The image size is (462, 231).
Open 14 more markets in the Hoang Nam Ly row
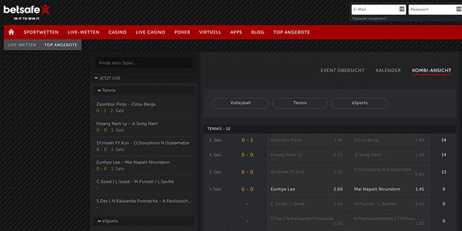click(x=444, y=155)
